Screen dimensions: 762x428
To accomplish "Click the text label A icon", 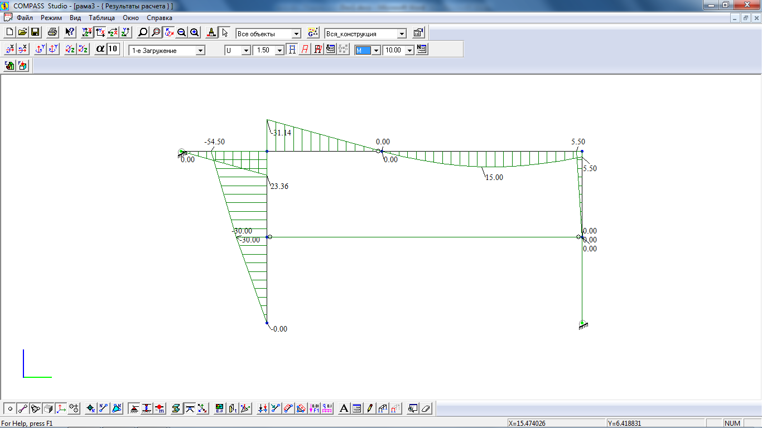I will click(344, 408).
